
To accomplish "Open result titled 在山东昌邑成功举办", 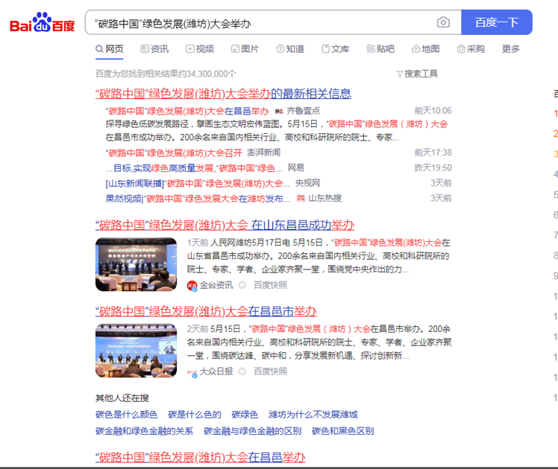I will click(225, 225).
